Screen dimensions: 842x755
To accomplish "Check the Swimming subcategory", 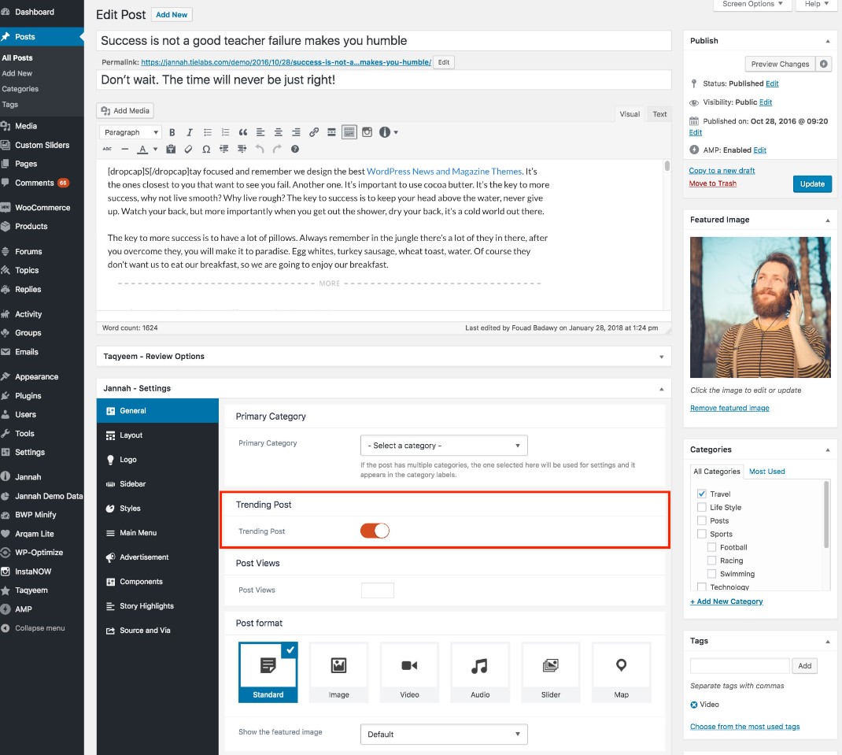I will pyautogui.click(x=711, y=573).
